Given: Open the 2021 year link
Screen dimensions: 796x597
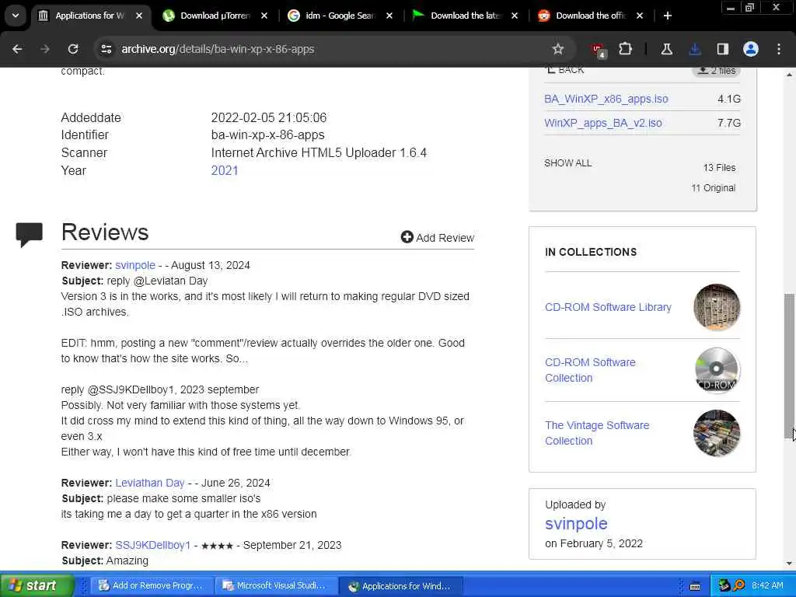Looking at the screenshot, I should coord(225,170).
